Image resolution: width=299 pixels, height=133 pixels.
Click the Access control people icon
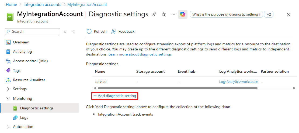(x=8, y=61)
